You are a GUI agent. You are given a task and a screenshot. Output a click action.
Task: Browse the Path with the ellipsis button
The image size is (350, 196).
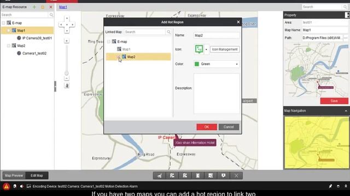click(346, 38)
